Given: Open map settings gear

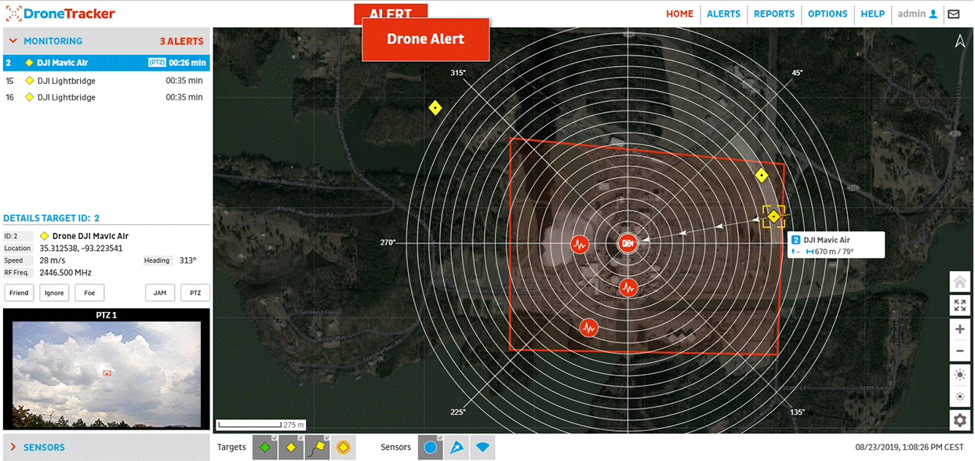Looking at the screenshot, I should (x=959, y=420).
